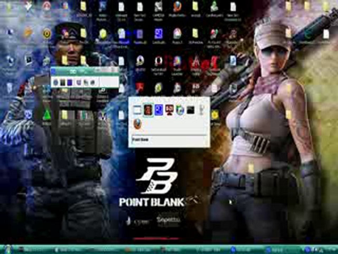
Task: Select the faint grey icon in task switcher
Action: (201, 110)
